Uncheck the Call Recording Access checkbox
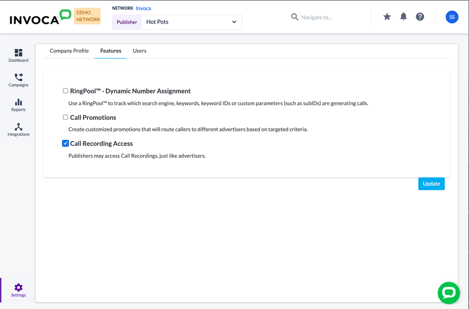 tap(66, 143)
